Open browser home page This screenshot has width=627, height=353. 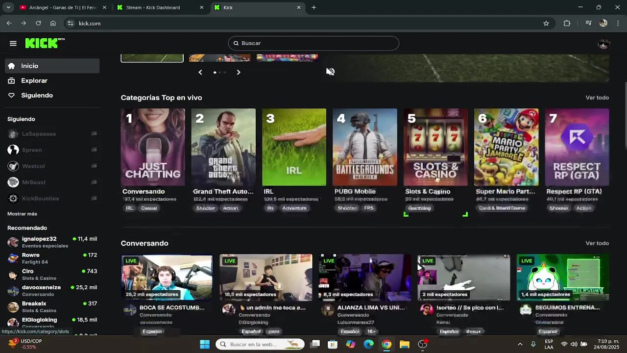click(53, 23)
